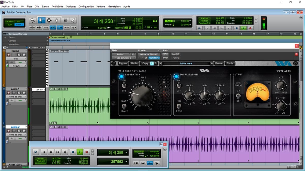This screenshot has height=171, width=305.
Task: Open the Archivo menu
Action: [x=5, y=7]
